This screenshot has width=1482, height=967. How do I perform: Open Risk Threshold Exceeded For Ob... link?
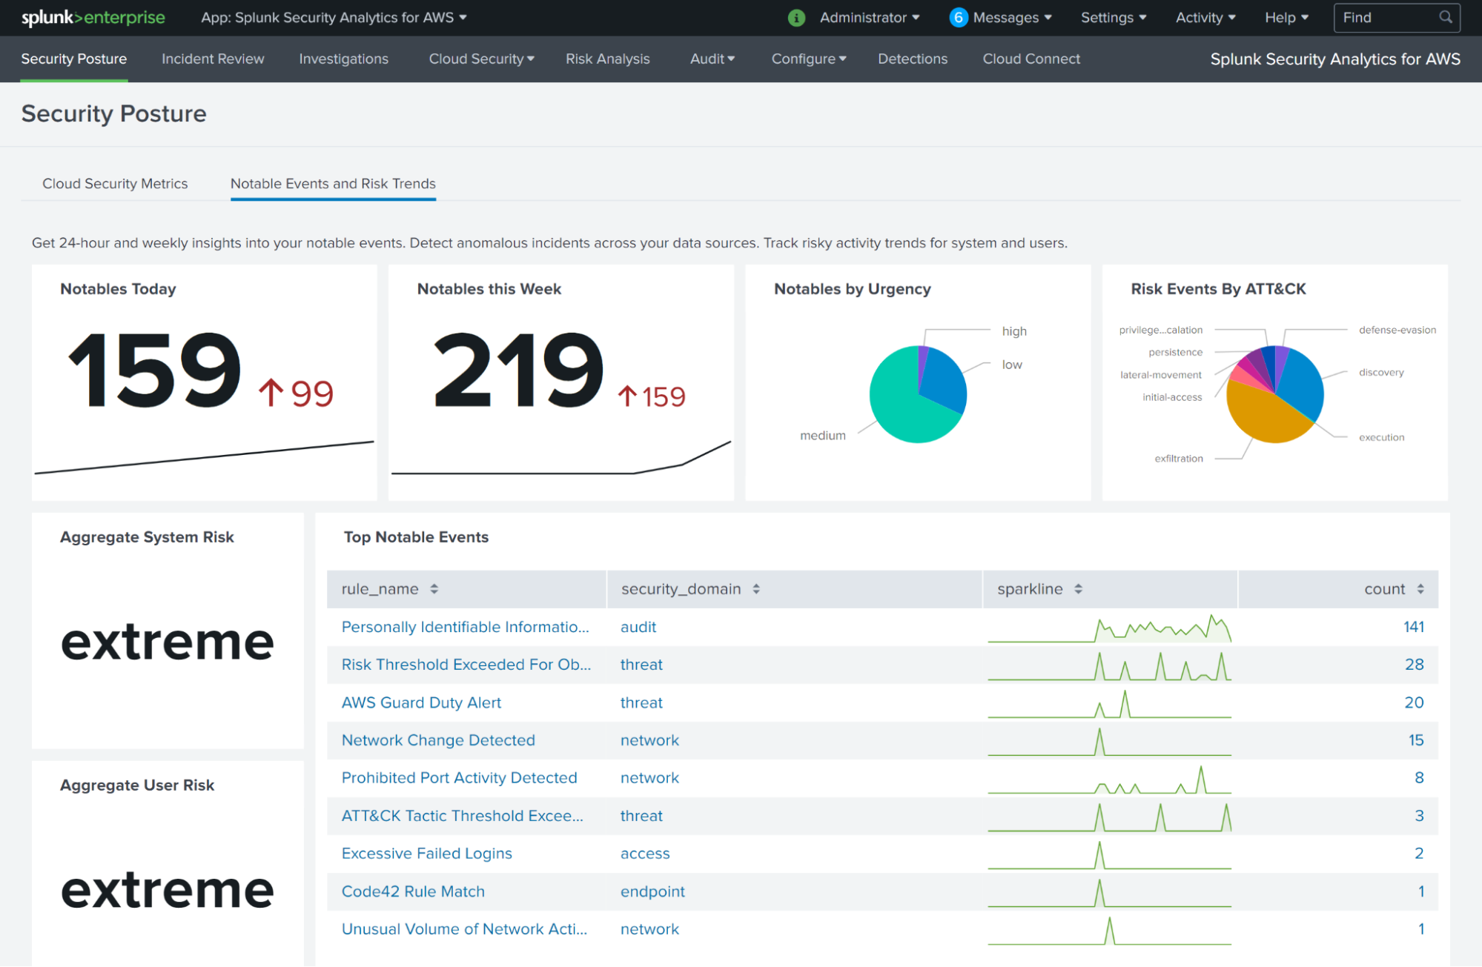pos(466,665)
